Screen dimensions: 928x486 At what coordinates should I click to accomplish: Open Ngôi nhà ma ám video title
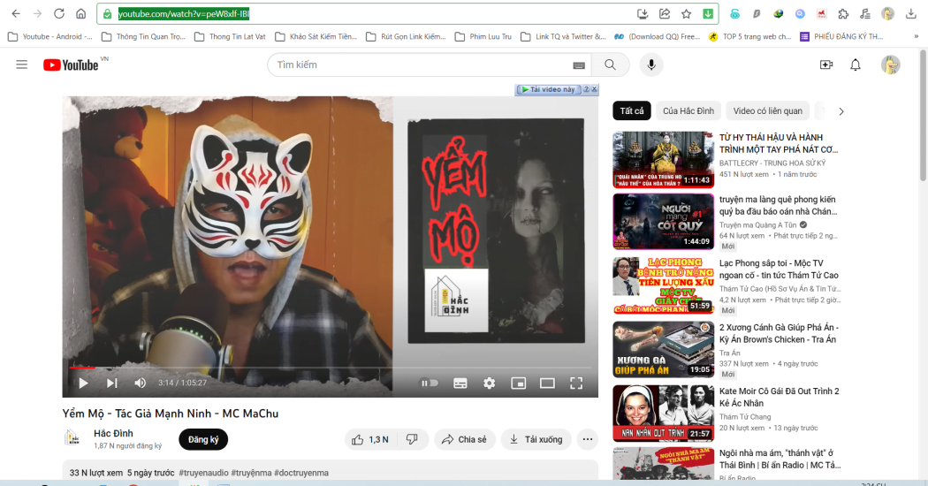click(x=779, y=459)
